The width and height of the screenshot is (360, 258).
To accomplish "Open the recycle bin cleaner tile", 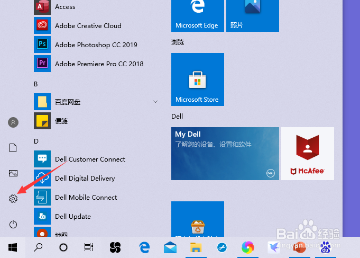I will (x=198, y=219).
